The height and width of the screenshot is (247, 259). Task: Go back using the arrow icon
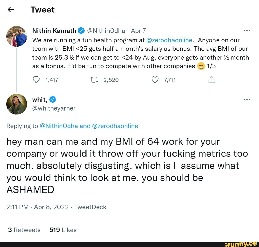coord(10,10)
